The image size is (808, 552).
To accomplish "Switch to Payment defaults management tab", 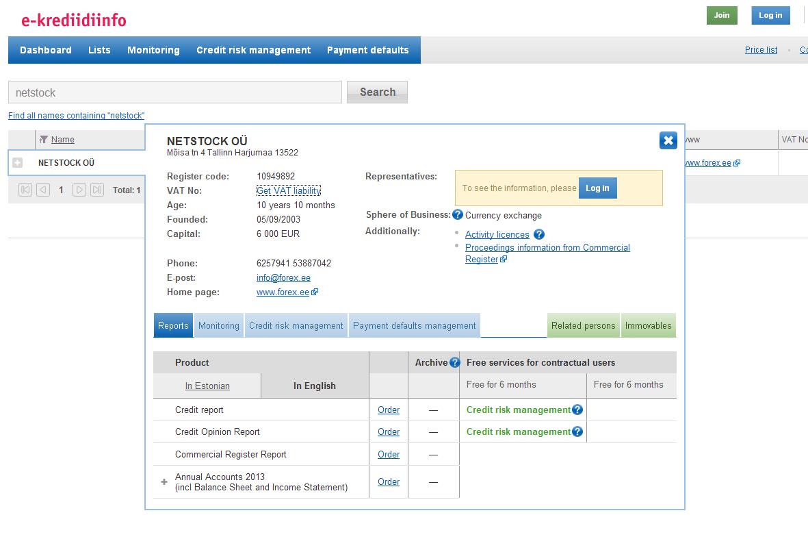I will (415, 325).
